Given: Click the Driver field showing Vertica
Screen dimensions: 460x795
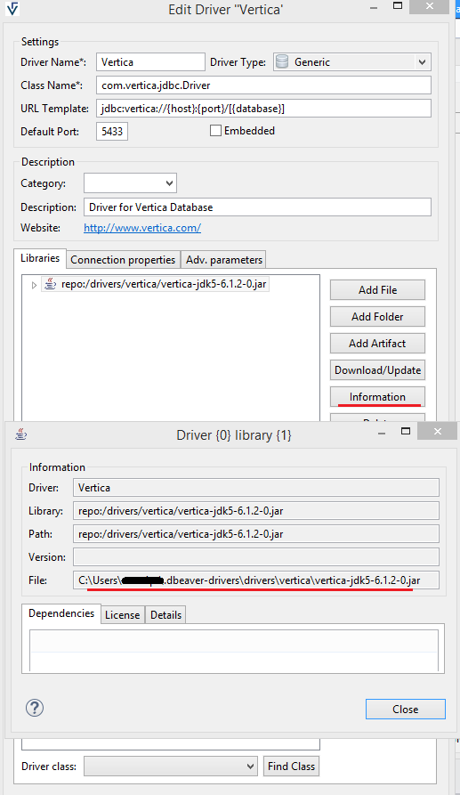Looking at the screenshot, I should tap(256, 488).
